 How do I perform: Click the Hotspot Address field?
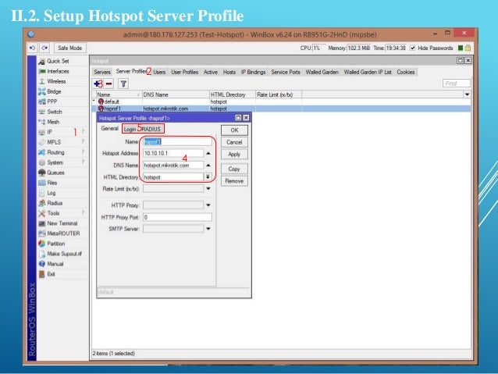coord(173,153)
